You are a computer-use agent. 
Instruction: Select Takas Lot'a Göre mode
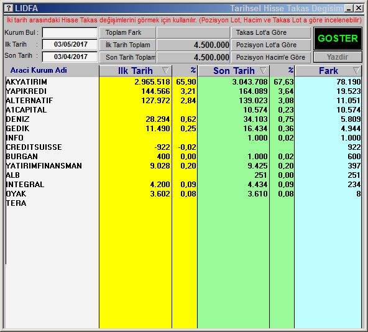pos(271,32)
